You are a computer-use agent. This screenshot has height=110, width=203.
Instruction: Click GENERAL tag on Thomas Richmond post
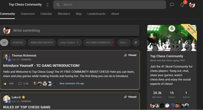pos(26,60)
